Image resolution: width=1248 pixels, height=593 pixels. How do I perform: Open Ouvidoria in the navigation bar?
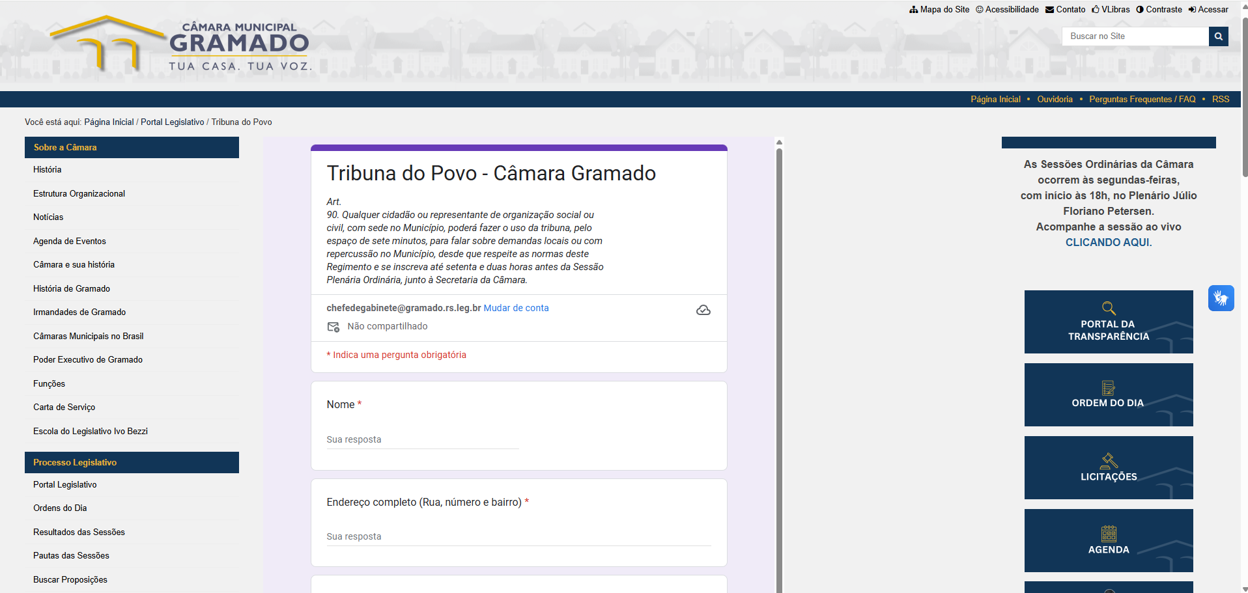tap(1055, 100)
